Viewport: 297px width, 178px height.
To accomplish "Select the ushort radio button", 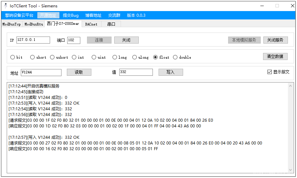I will point(59,57).
